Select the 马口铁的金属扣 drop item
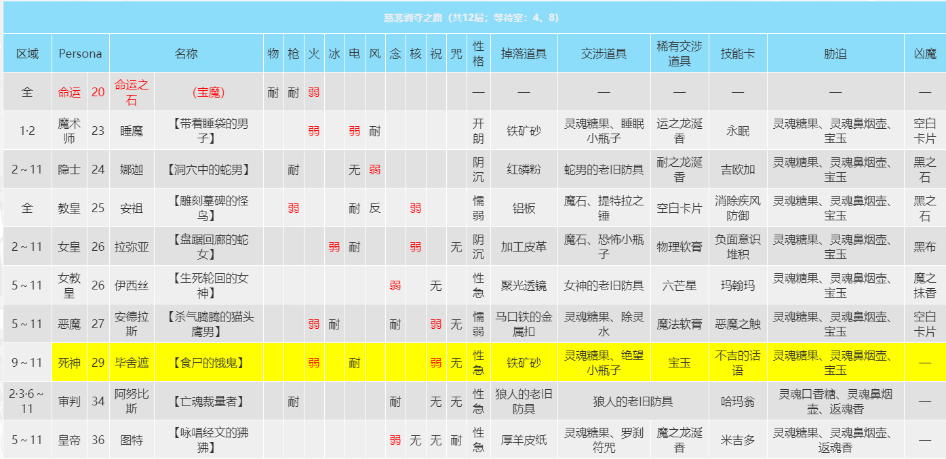Viewport: 946px width, 459px height. pos(524,324)
